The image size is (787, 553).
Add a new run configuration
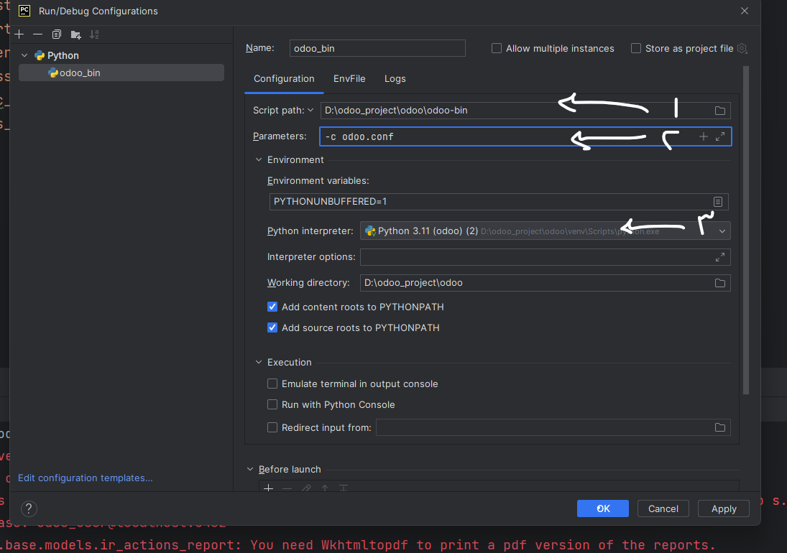pos(19,34)
